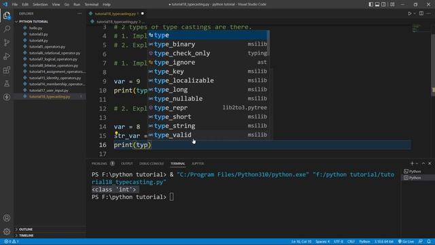Change indentation via Spaces: 4
Viewport: 435px width, 245px height.
point(322,242)
